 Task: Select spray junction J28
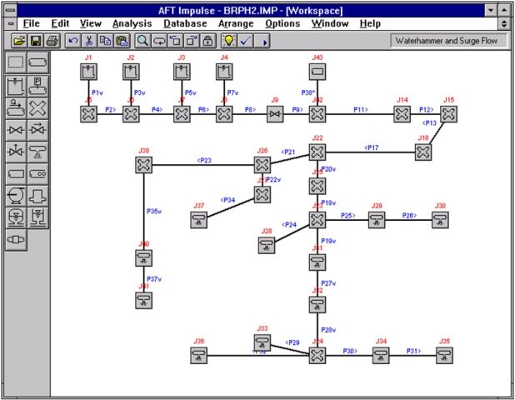coord(267,245)
